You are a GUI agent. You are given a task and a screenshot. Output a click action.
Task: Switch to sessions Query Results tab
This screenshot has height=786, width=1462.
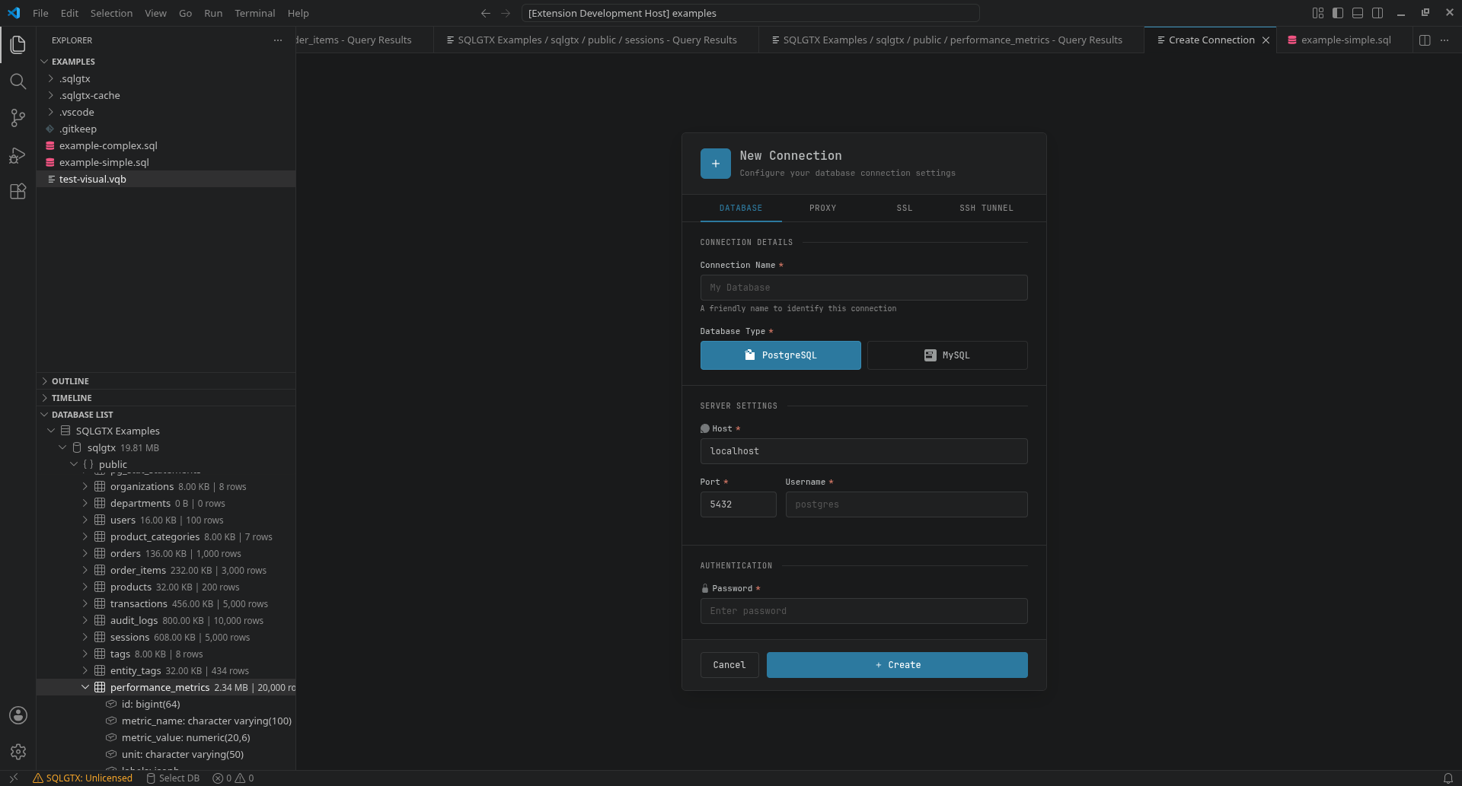tap(596, 40)
